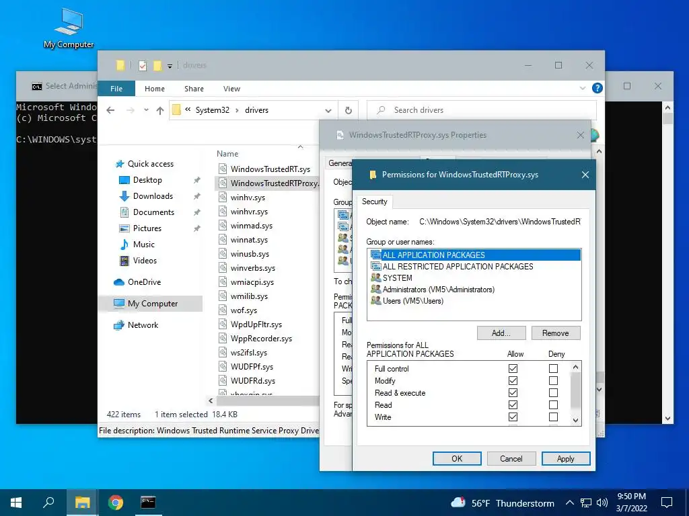689x516 pixels.
Task: Open Downloads in navigation pane
Action: click(x=153, y=196)
